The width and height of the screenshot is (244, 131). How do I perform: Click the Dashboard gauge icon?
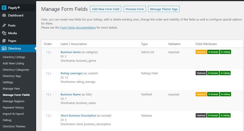pos(4,15)
